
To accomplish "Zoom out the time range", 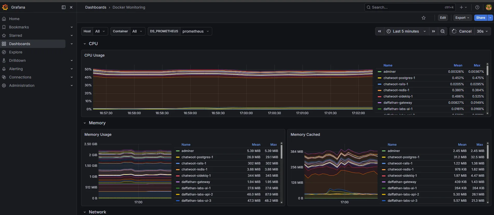I will point(443,31).
